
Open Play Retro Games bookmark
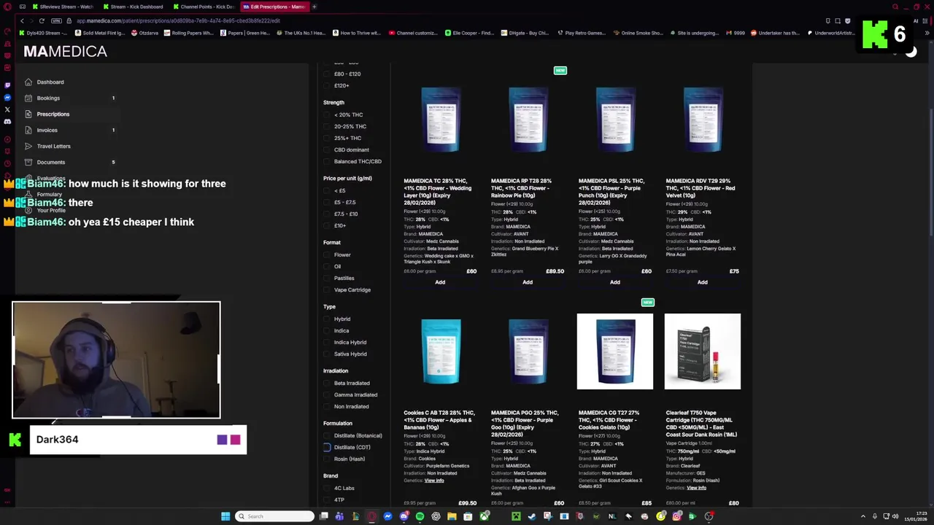(582, 33)
